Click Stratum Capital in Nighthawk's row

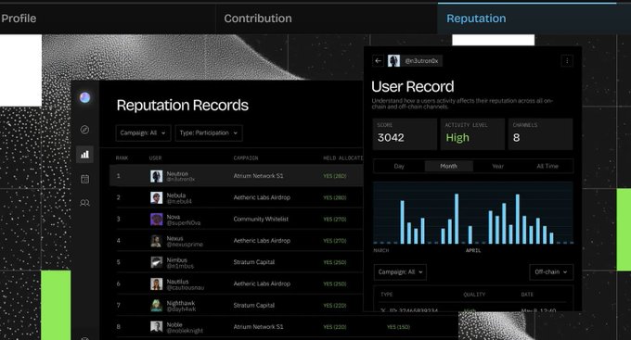254,306
